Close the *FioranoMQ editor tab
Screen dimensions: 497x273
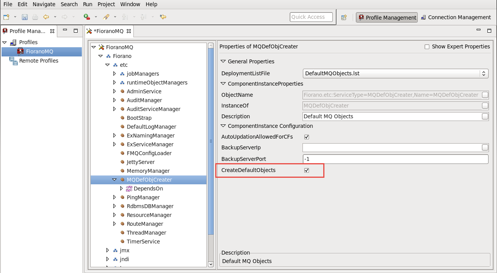click(129, 31)
